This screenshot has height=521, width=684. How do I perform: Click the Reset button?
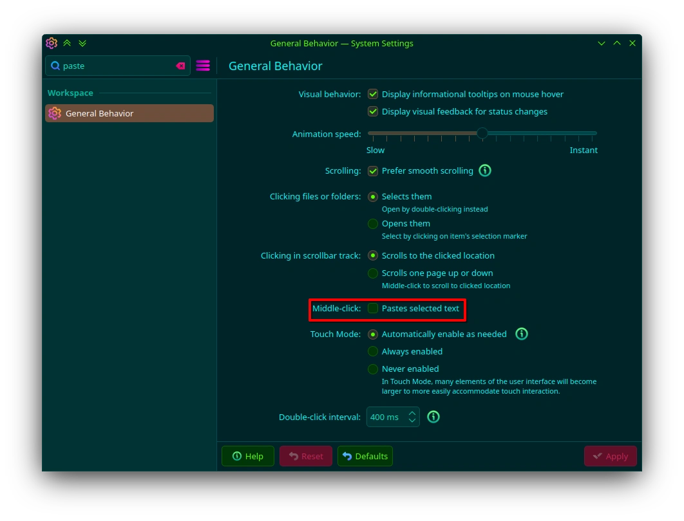click(x=306, y=456)
